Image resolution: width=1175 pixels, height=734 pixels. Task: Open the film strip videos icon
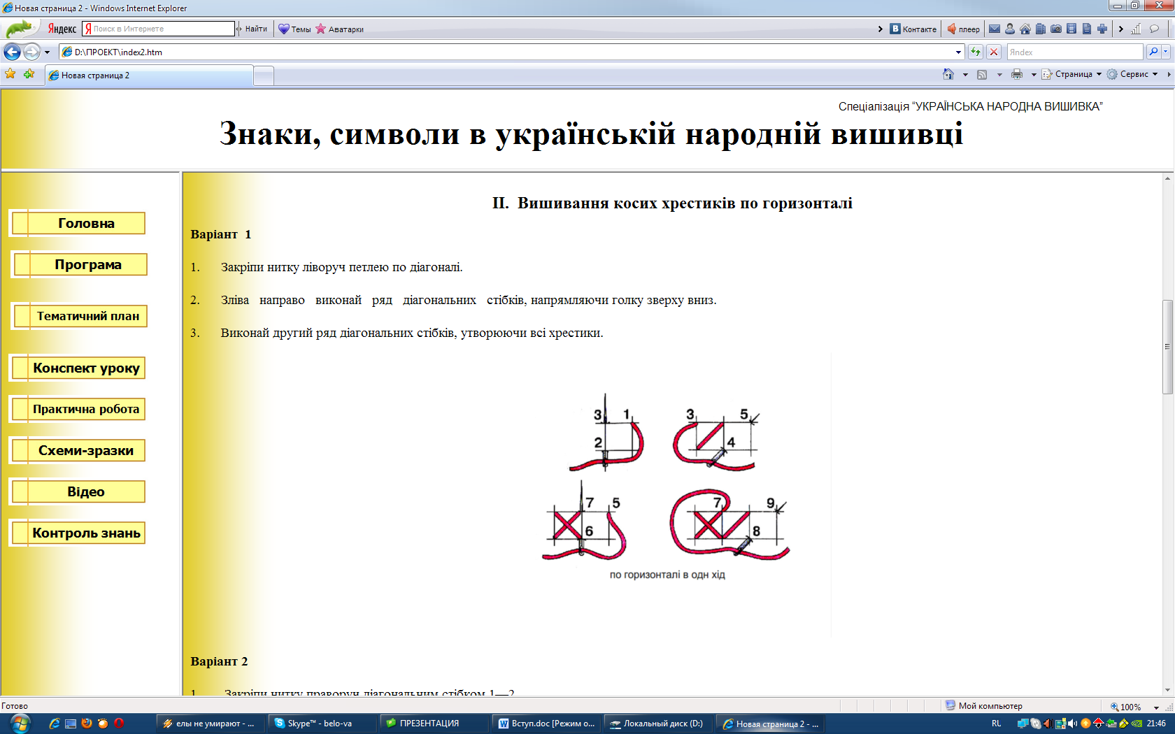pyautogui.click(x=1071, y=29)
